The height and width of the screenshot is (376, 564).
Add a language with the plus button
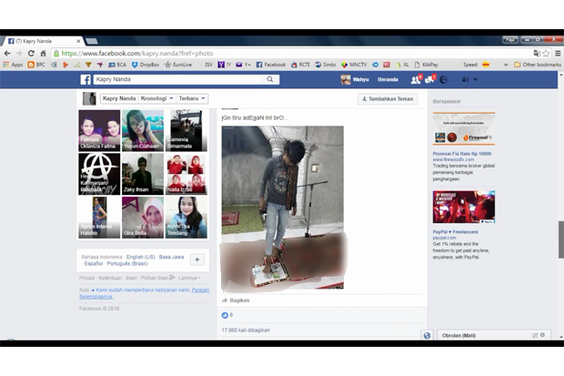(197, 259)
